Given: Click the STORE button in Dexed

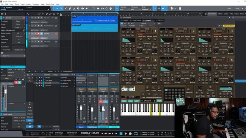Looking at the screenshot, I should (x=159, y=101).
